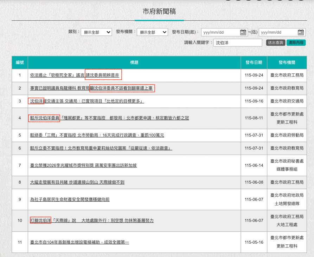Image resolution: width=314 pixels, height=257 pixels.
Task: Select agency cell 臺北市政府地政局 土地開發總隊
Action: [287, 199]
